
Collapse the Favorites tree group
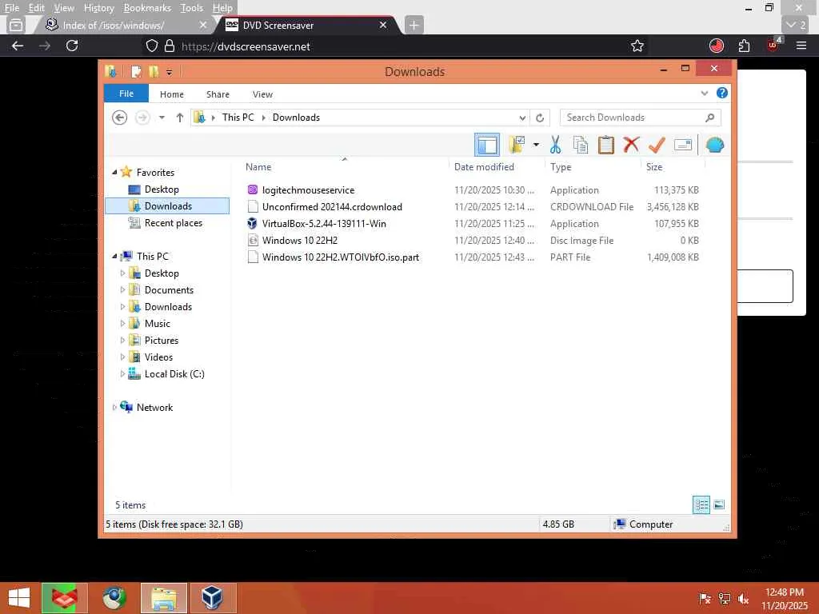tap(114, 173)
